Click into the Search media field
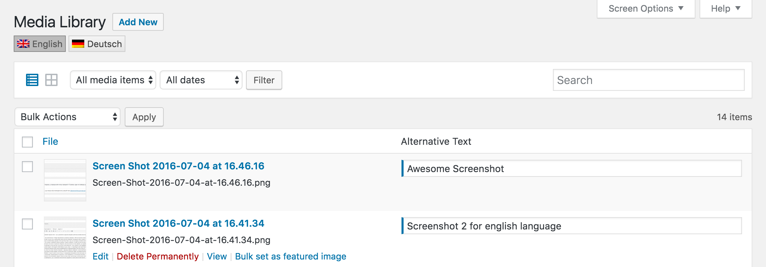766x267 pixels. [x=648, y=80]
